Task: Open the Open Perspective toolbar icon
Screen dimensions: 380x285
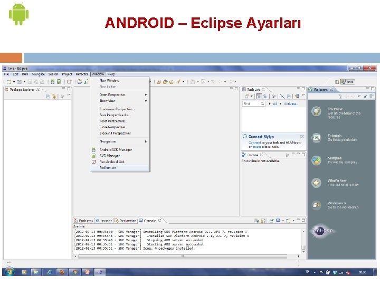Action: pos(337,82)
